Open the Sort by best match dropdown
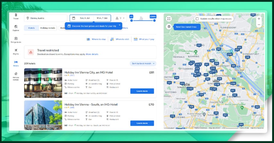The height and width of the screenshot is (143, 274). coord(143,64)
